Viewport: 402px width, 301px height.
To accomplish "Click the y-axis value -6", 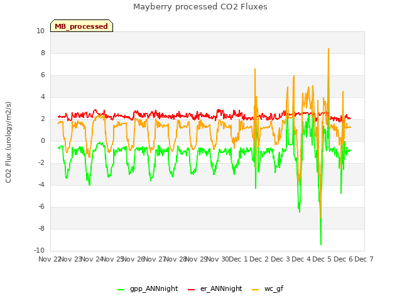I will [x=41, y=207].
